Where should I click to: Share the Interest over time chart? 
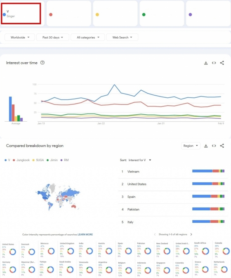tap(222, 63)
